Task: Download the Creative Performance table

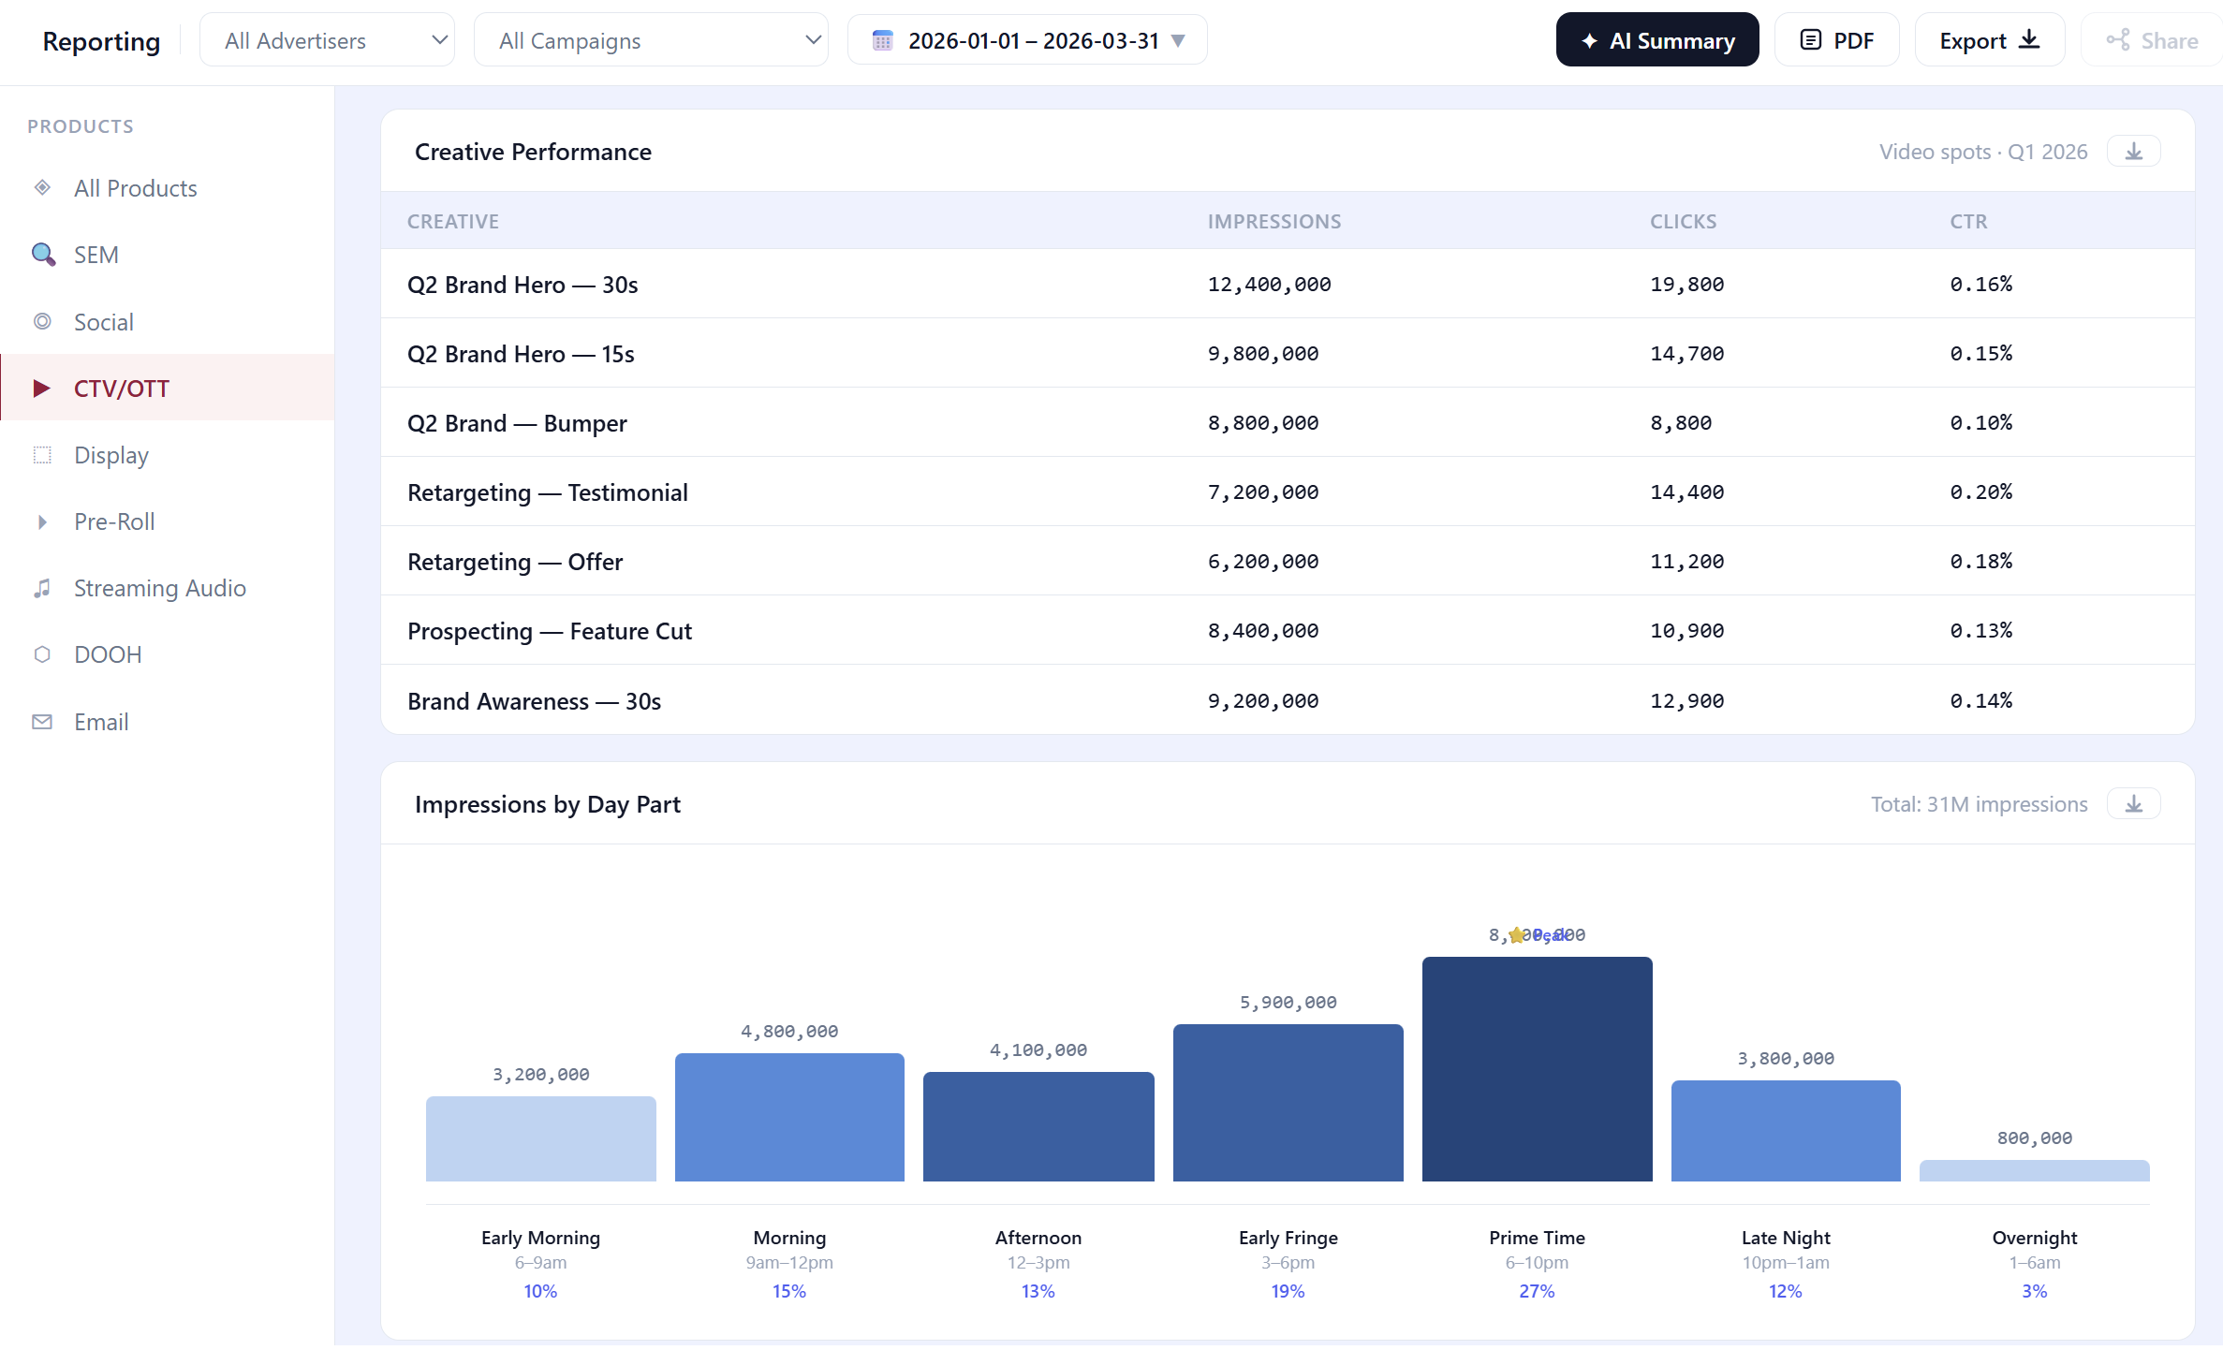Action: tap(2133, 151)
